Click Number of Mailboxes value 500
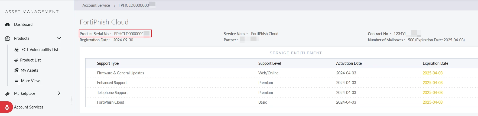 click(436, 40)
